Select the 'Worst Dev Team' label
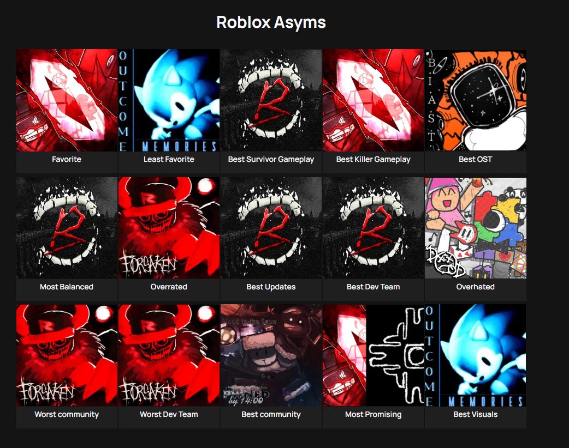 (x=169, y=414)
